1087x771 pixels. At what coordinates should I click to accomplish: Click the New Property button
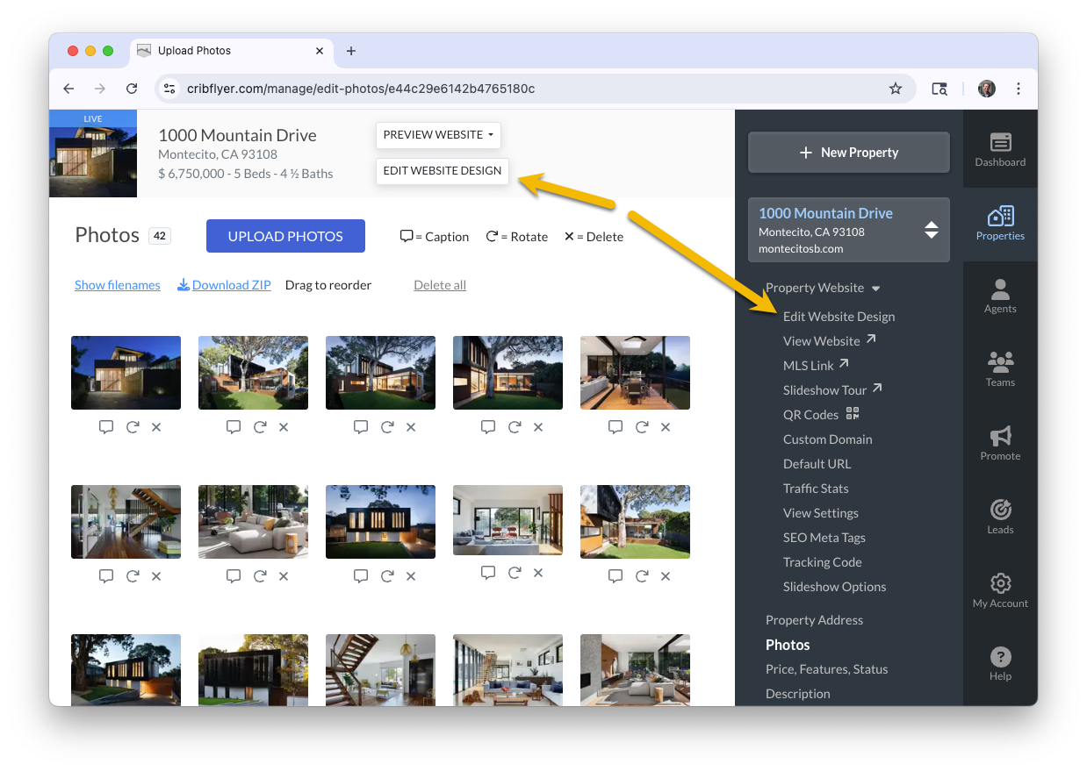coord(849,153)
